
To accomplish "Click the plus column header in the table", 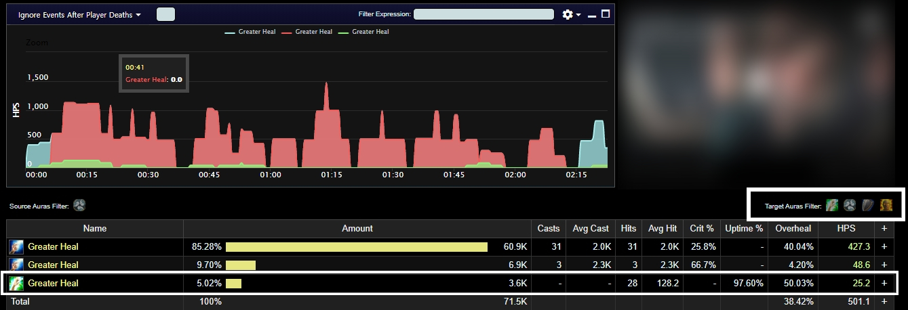I will [x=884, y=228].
